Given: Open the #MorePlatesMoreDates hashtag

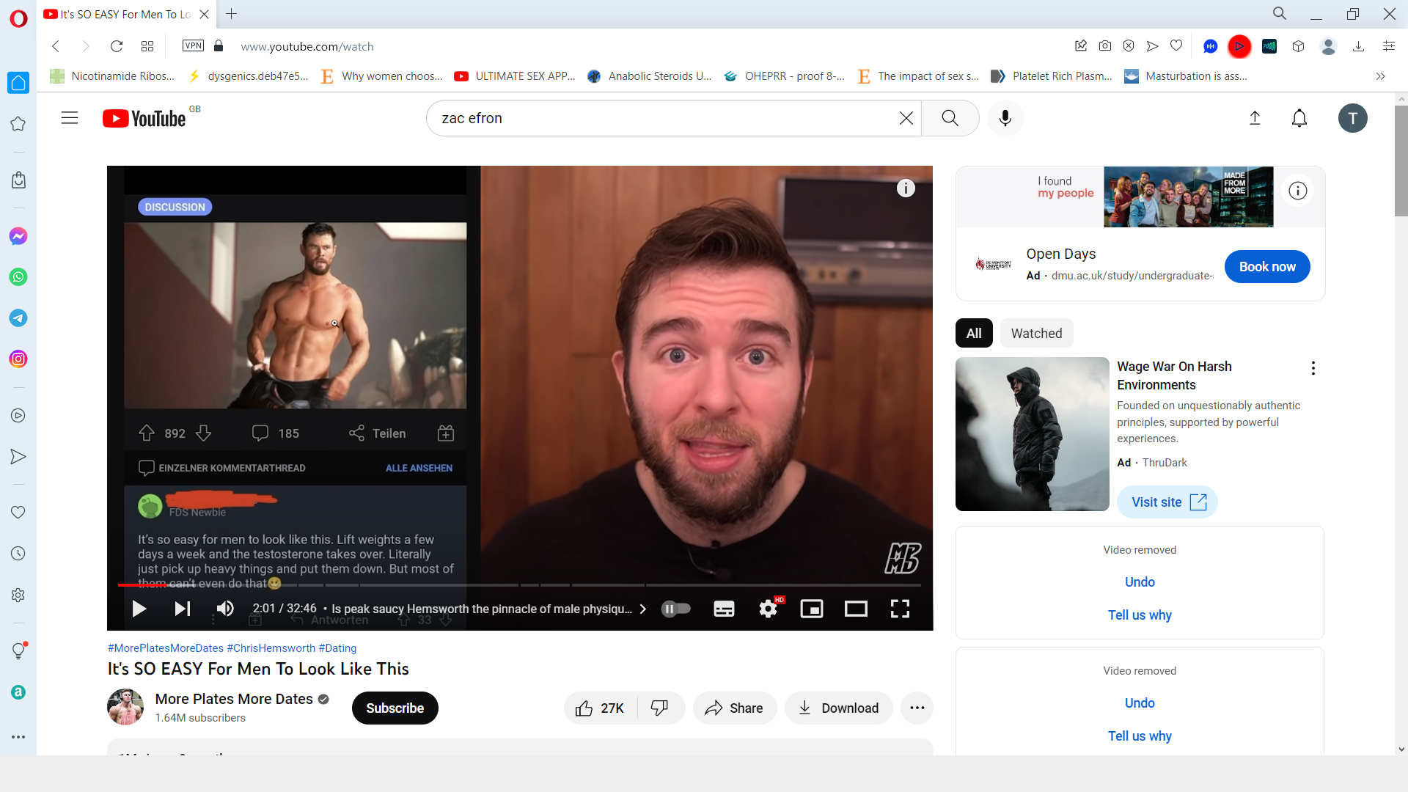Looking at the screenshot, I should coord(166,648).
